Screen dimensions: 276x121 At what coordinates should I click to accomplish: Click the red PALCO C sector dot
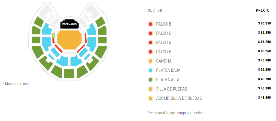pyautogui.click(x=150, y=33)
